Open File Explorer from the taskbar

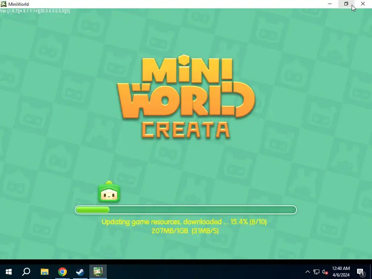(44, 272)
